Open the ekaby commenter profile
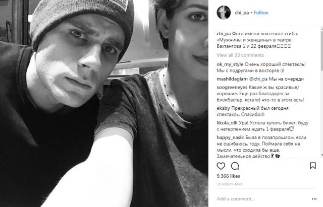 pyautogui.click(x=223, y=108)
